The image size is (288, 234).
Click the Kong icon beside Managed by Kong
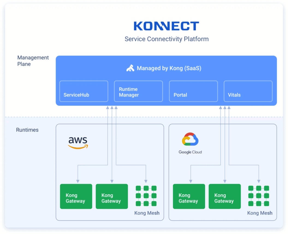(x=130, y=68)
